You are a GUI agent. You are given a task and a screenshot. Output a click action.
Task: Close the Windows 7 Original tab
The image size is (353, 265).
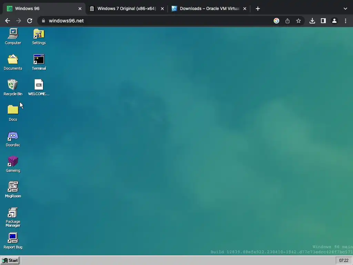tap(162, 9)
